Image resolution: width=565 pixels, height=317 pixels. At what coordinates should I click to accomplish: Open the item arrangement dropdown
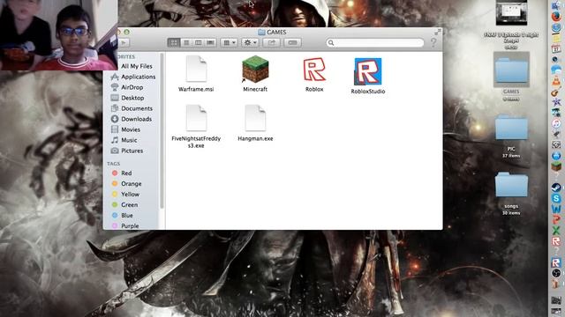click(229, 43)
